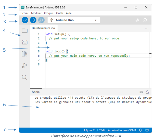The height and width of the screenshot is (139, 154).
Task: Close the Arduino IDE window
Action: pos(146,7)
